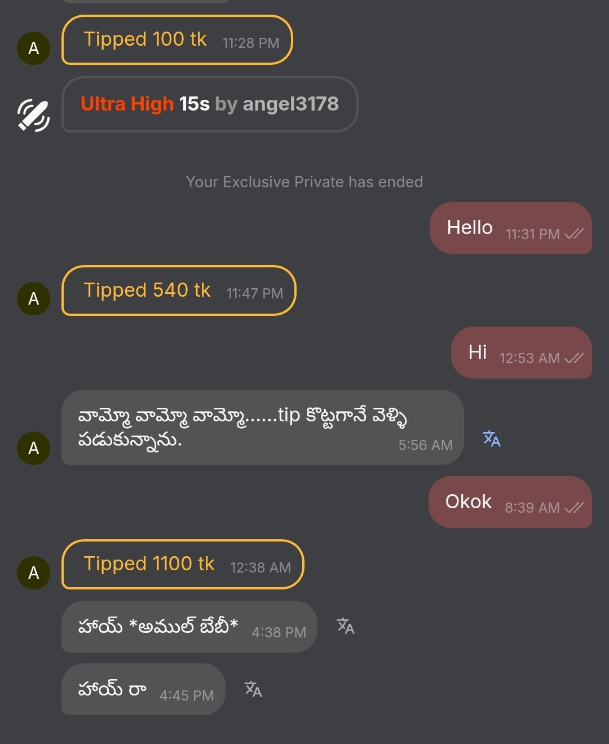Select the Tipped 1100 tk bubble
Screen dimensions: 609x744
pos(183,564)
